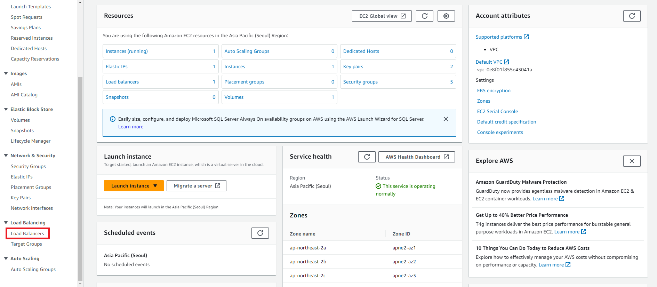This screenshot has height=287, width=657.
Task: Open Auto Scaling Groups resource tile
Action: pyautogui.click(x=279, y=51)
